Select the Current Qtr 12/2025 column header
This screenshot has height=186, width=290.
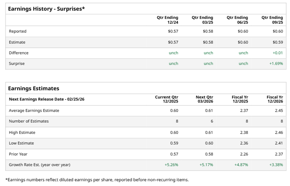pyautogui.click(x=167, y=99)
